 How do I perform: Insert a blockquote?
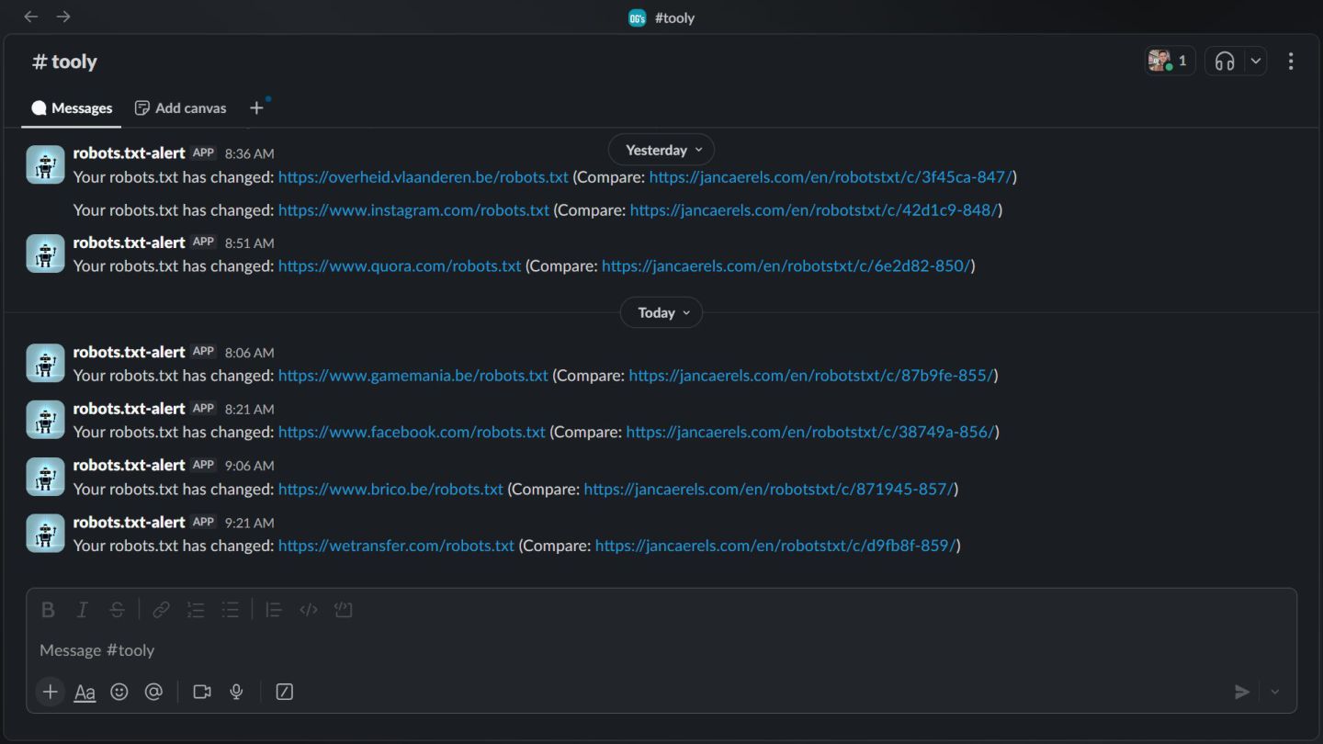pos(274,609)
